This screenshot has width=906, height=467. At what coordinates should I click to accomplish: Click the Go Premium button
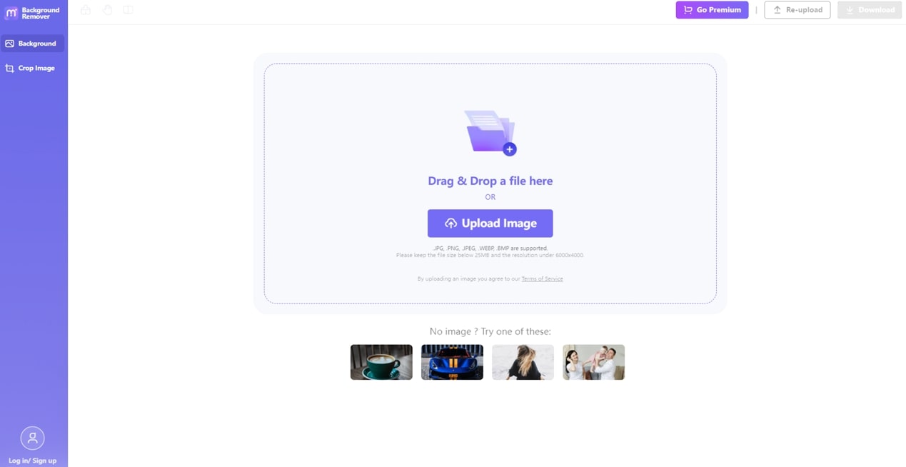click(712, 10)
